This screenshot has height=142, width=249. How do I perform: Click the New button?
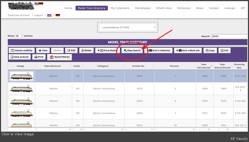57,50
